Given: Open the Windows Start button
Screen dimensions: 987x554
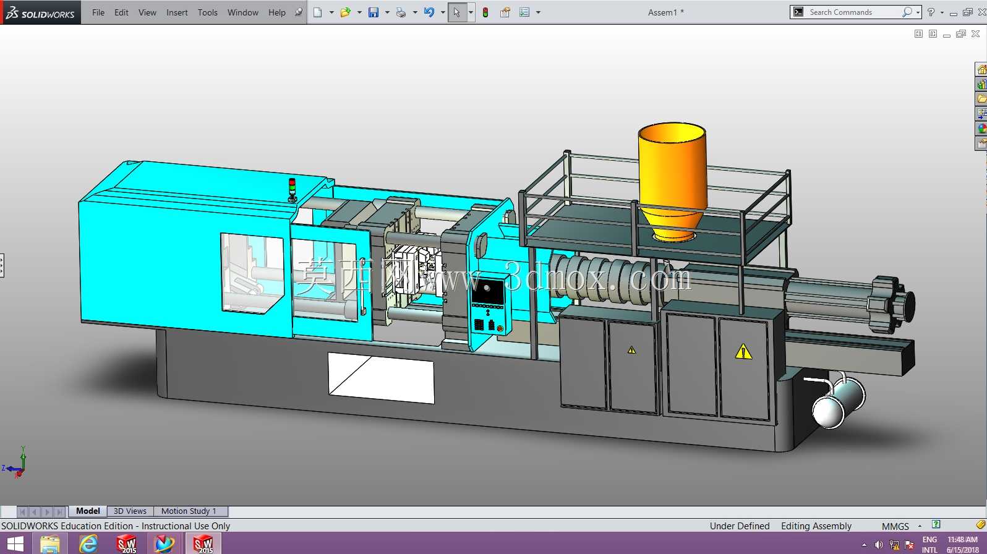Looking at the screenshot, I should 15,544.
